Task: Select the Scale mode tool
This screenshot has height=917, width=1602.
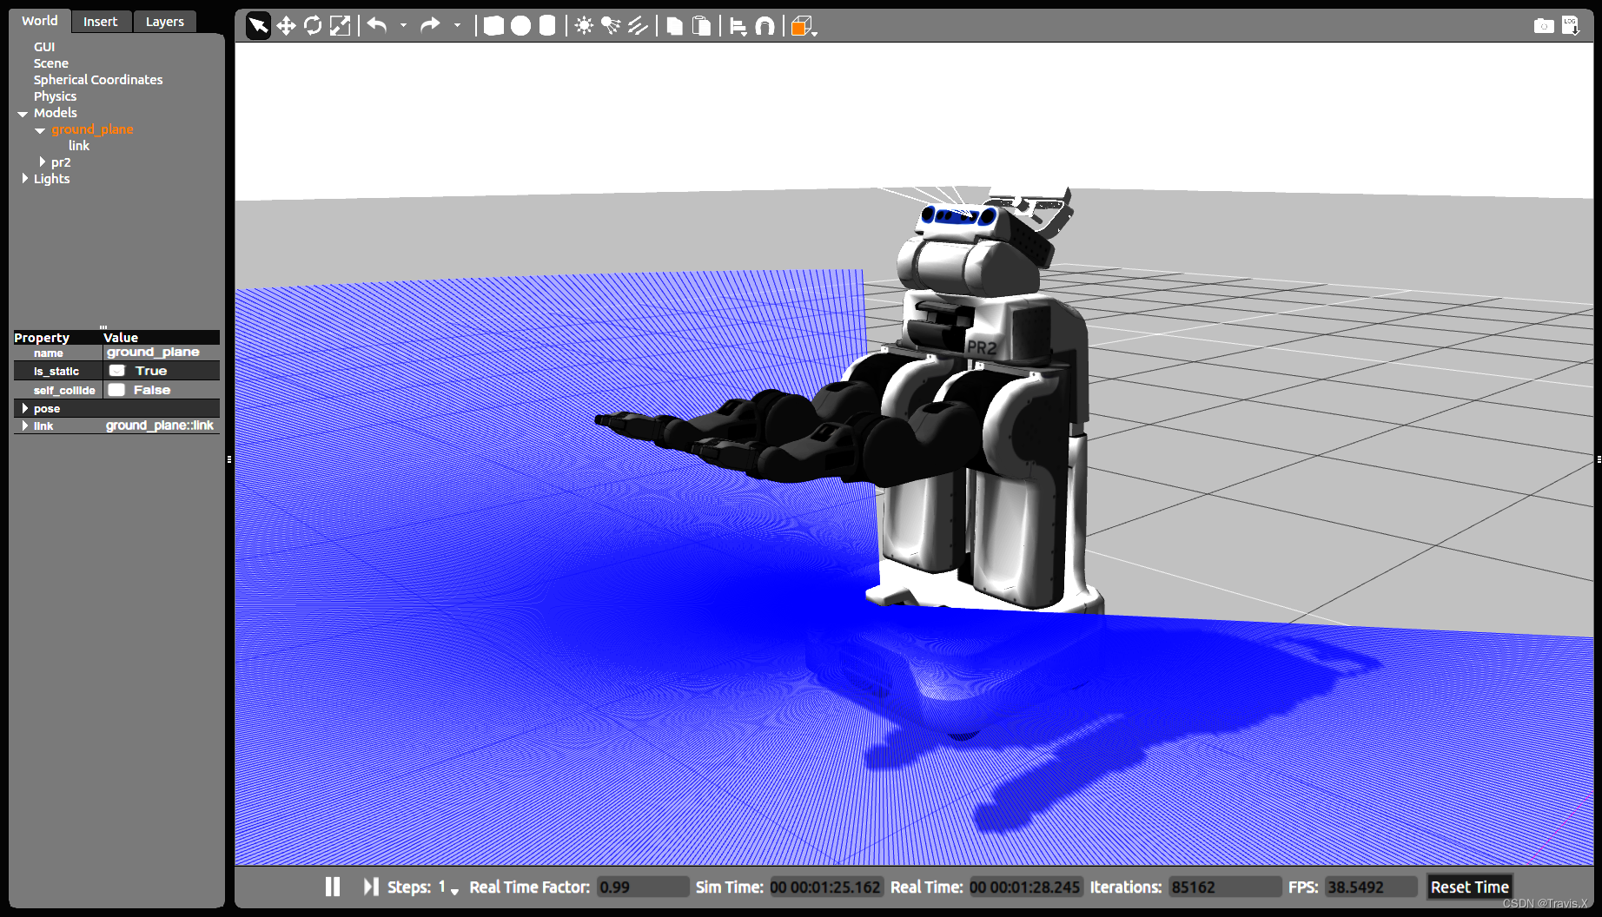Action: [340, 26]
